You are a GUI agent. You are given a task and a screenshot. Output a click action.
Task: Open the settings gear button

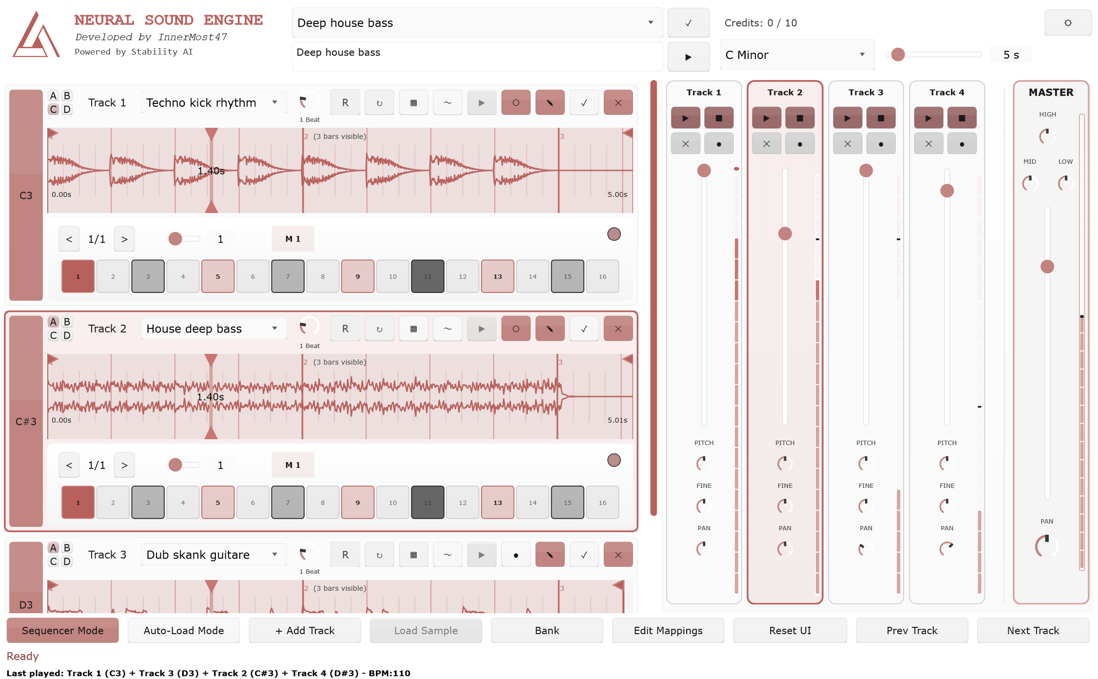1067,23
